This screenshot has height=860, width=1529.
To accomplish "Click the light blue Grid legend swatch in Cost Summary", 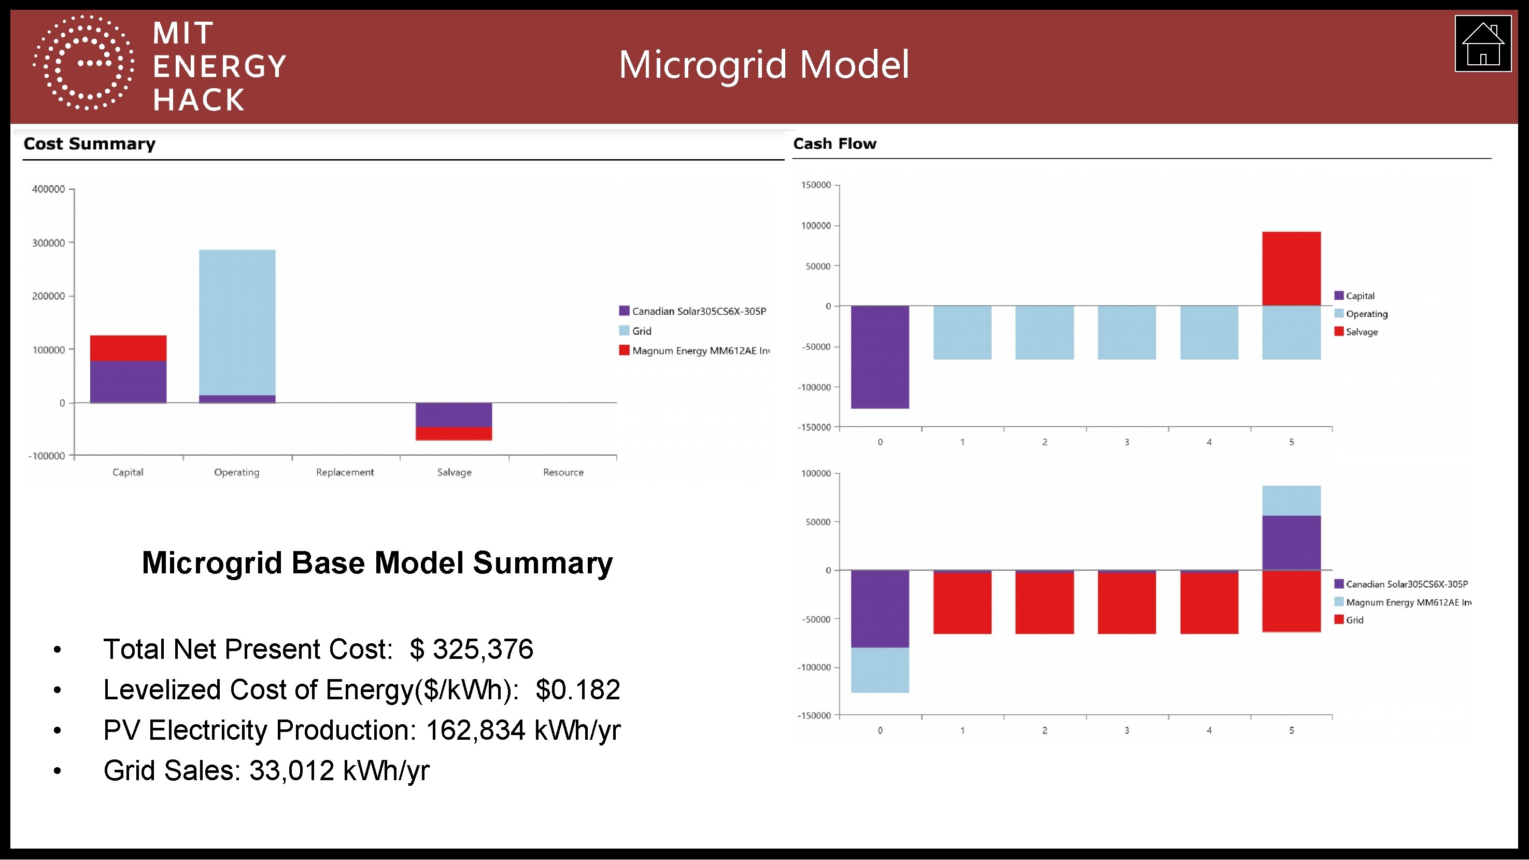I will [624, 331].
